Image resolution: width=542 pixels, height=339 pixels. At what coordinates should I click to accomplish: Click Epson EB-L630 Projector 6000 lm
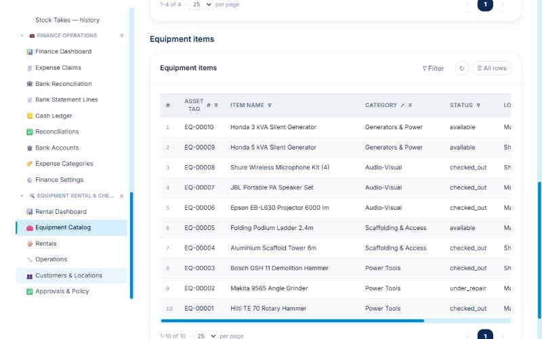point(280,208)
